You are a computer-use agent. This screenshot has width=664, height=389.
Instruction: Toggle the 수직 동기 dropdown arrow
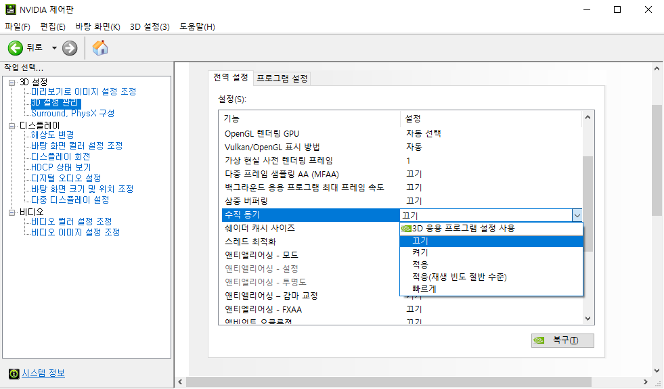tap(577, 215)
